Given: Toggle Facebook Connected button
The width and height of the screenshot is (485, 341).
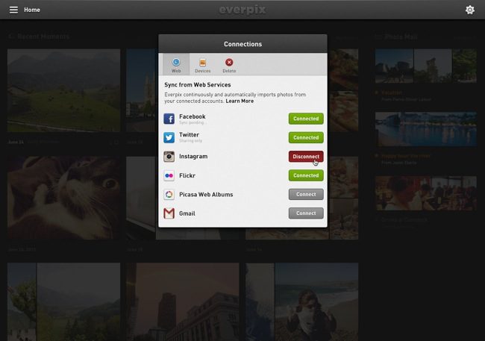Looking at the screenshot, I should (306, 119).
